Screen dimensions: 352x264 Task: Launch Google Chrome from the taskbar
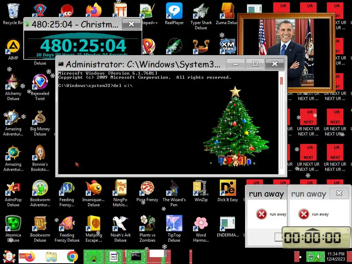[x=72, y=256]
